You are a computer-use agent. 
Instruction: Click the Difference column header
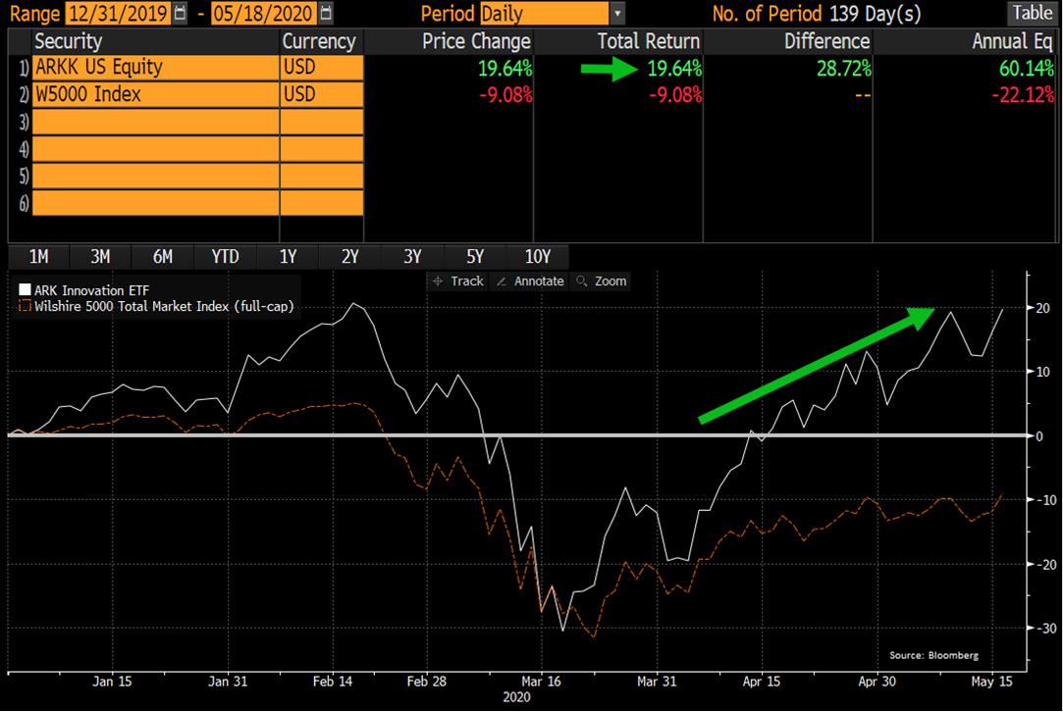click(x=826, y=41)
